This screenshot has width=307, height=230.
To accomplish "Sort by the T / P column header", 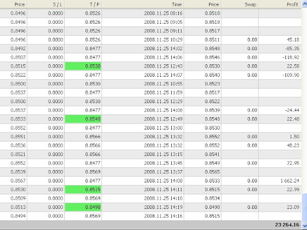I will (83, 4).
